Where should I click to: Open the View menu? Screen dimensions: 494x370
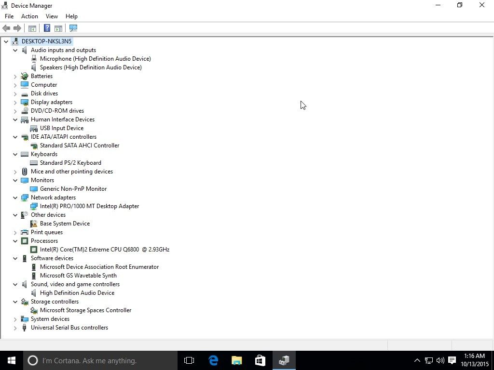[52, 16]
